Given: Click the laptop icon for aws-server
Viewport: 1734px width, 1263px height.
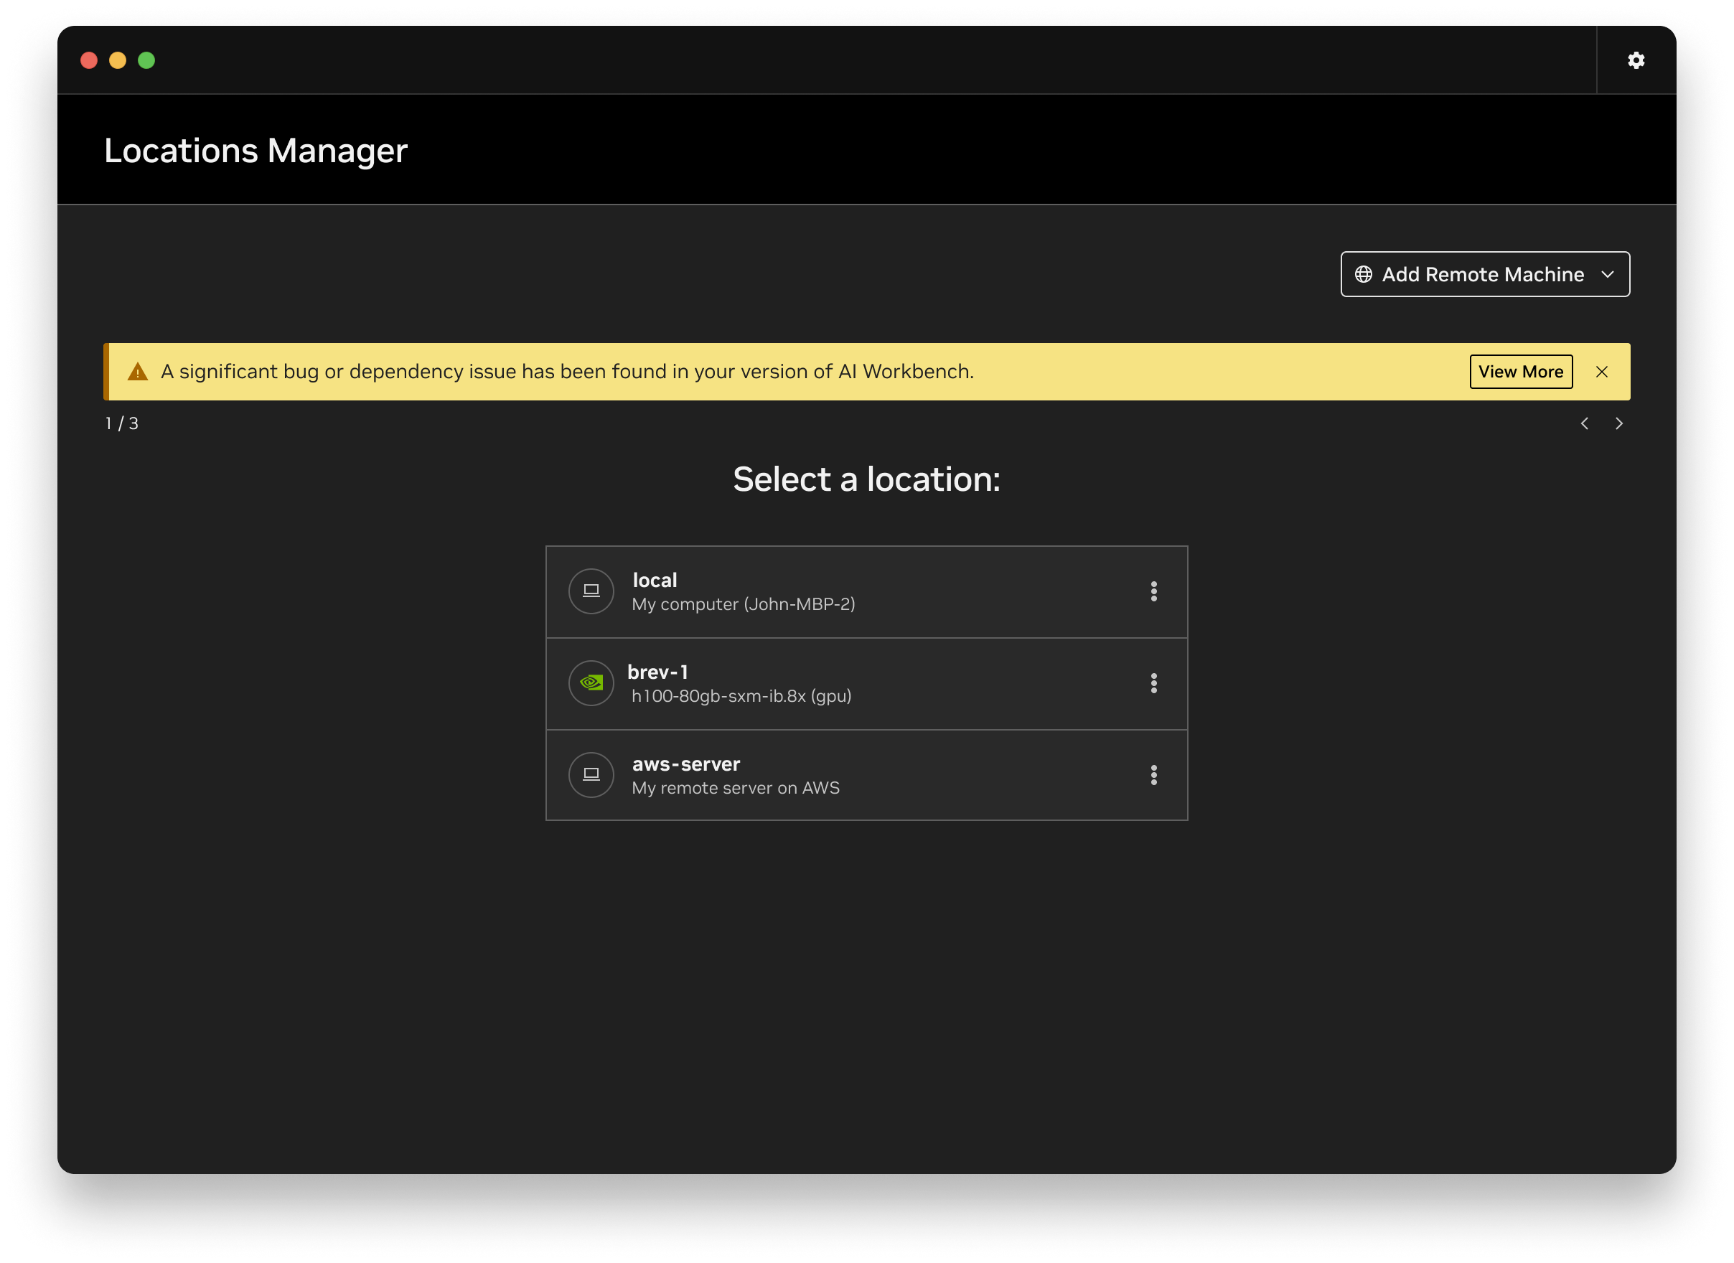Looking at the screenshot, I should pos(591,774).
